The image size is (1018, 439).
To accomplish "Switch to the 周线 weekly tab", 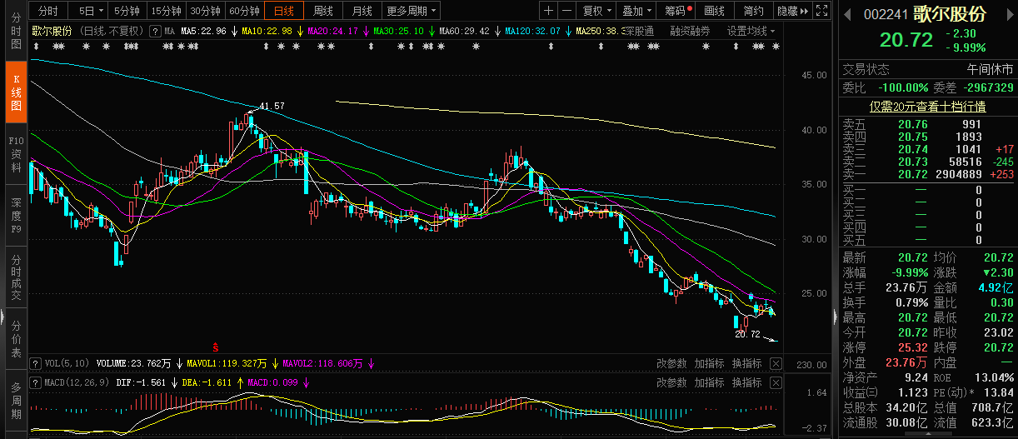I will coord(322,11).
